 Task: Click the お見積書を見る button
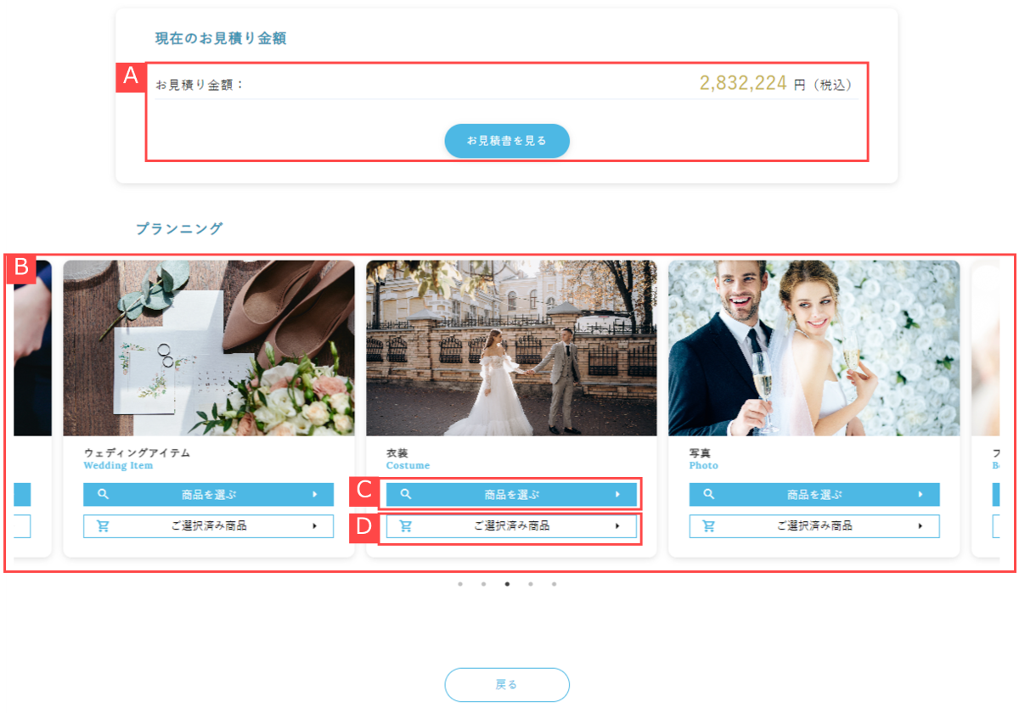pyautogui.click(x=507, y=141)
